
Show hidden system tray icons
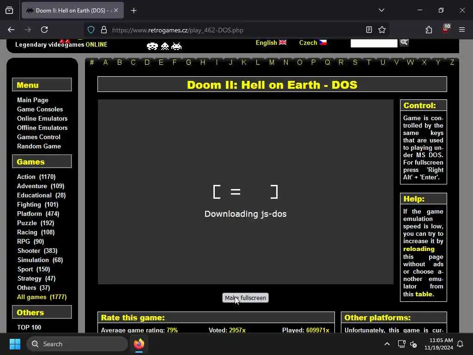[x=387, y=344]
